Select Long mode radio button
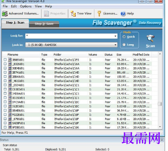 (124, 45)
